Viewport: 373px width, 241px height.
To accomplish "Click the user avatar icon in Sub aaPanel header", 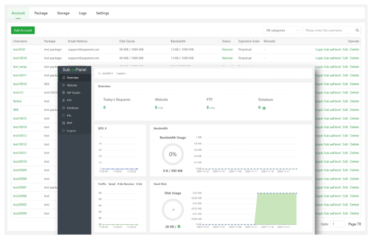I will 99,73.
